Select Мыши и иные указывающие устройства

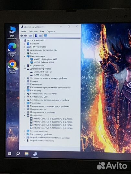pyautogui.click(x=49, y=106)
